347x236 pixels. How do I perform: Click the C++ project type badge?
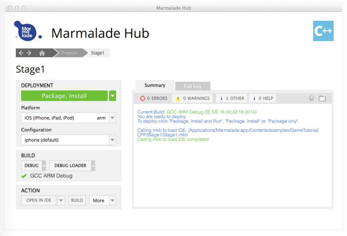pyautogui.click(x=323, y=31)
